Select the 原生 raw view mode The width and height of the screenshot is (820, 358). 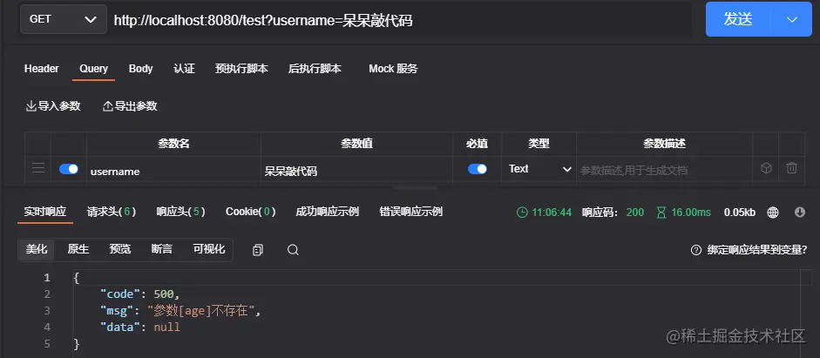78,249
